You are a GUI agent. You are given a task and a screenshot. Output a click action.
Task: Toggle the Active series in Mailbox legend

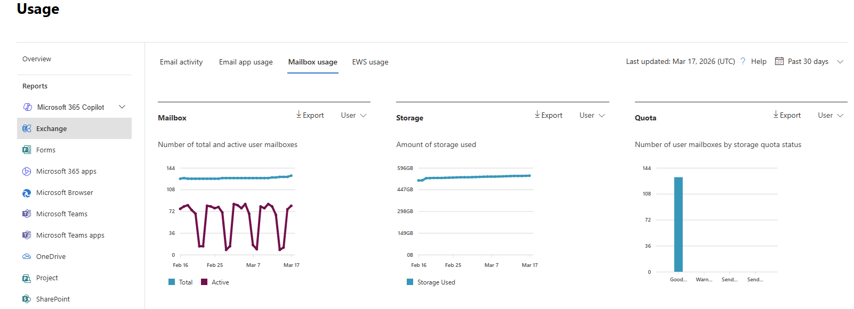coord(215,282)
